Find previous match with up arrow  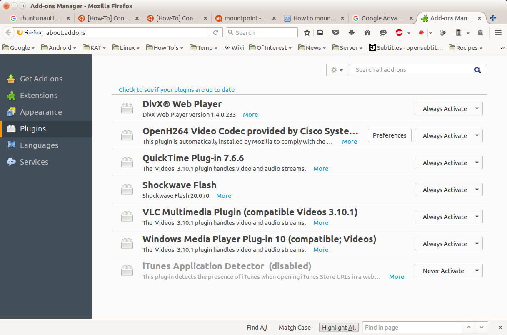(x=469, y=328)
